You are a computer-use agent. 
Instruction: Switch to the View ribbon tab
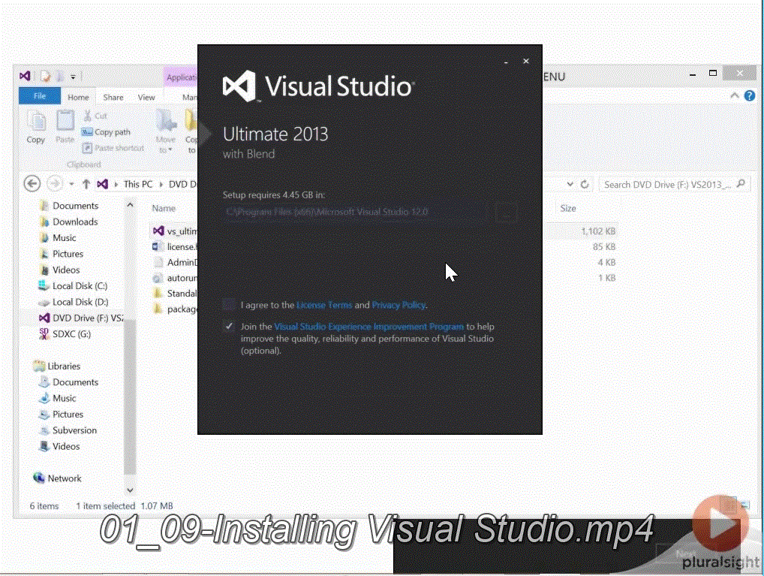146,97
